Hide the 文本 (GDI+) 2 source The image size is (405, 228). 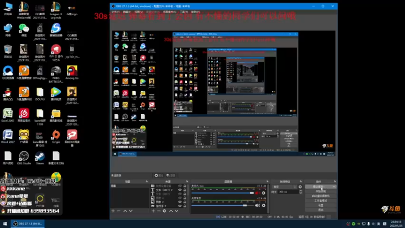pos(180,190)
